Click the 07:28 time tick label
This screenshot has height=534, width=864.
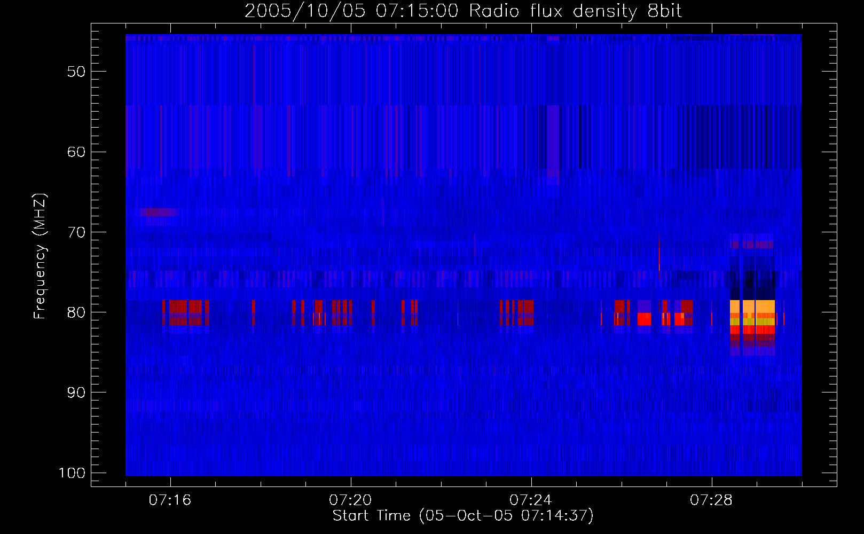click(711, 500)
